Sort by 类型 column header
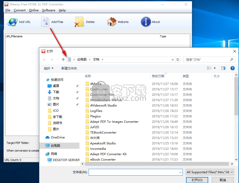Viewport: 239px width, 183px height. pyautogui.click(x=186, y=76)
